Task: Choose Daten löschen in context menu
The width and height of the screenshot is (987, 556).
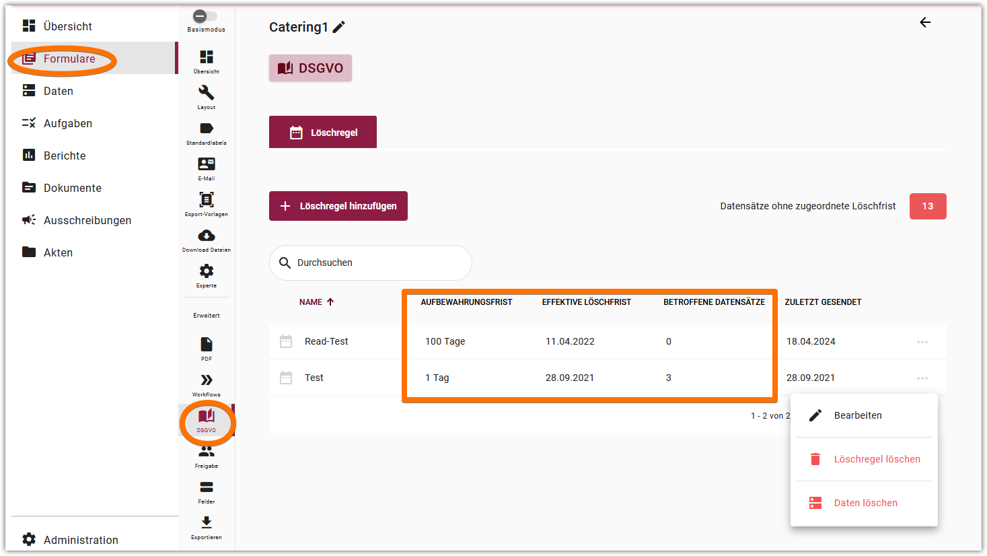Action: [865, 503]
